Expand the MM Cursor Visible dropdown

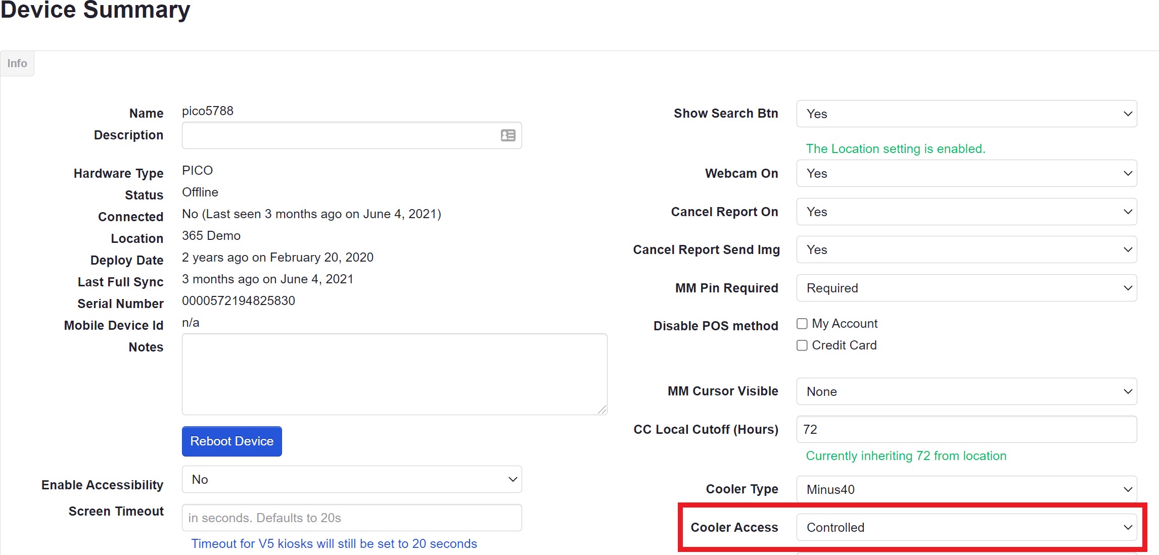tap(966, 391)
